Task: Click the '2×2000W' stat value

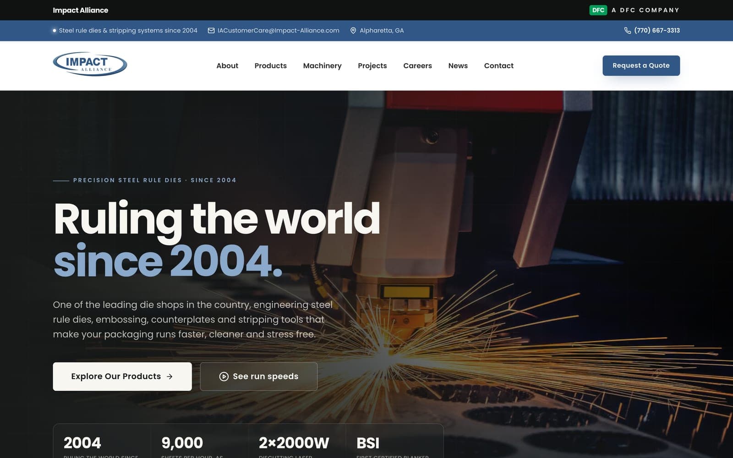Action: (x=294, y=443)
